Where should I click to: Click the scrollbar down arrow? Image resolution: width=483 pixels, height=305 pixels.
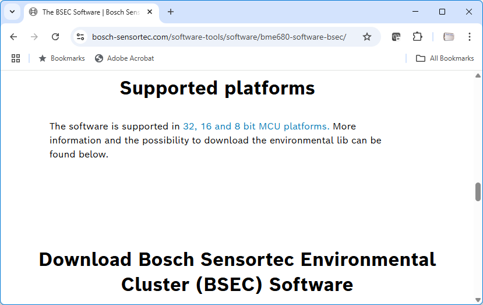[478, 300]
